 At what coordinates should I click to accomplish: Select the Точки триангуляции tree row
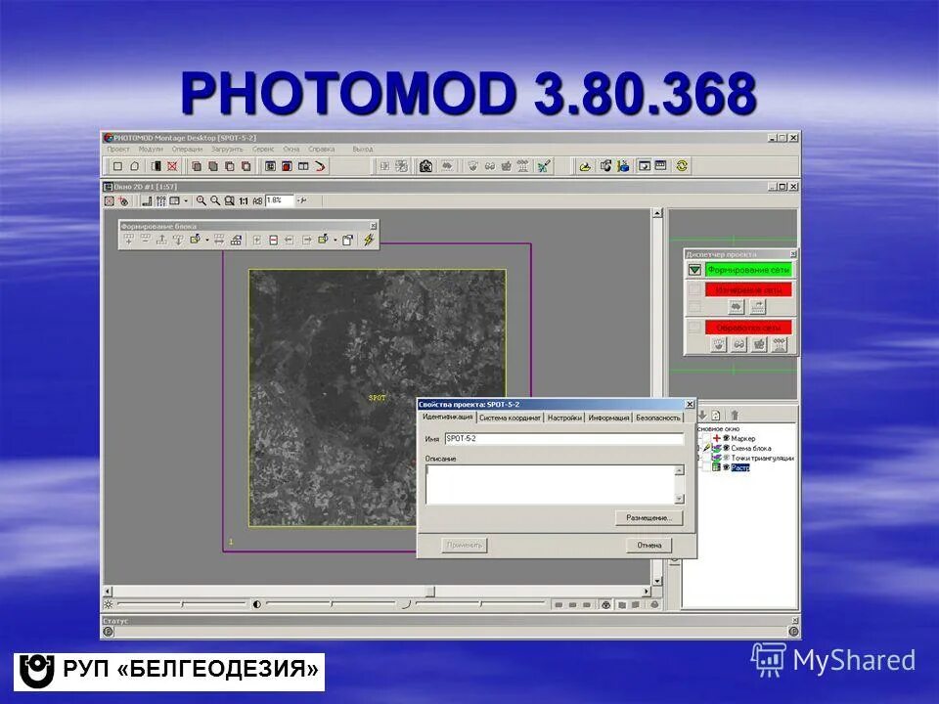tap(762, 458)
